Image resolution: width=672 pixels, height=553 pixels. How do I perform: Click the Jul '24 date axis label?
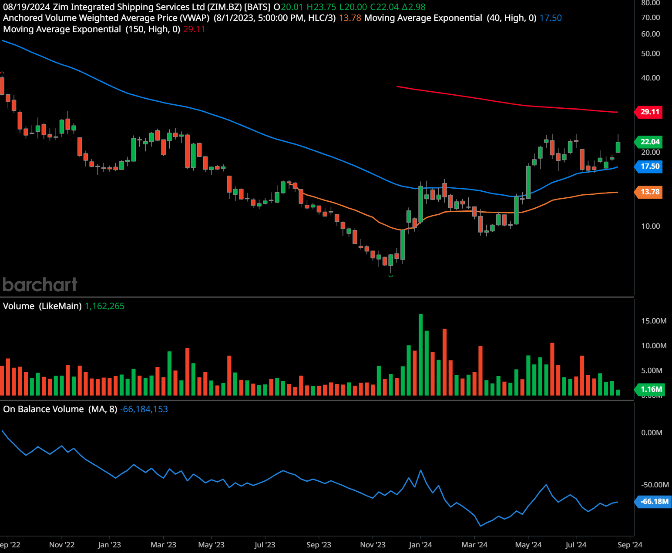(576, 545)
